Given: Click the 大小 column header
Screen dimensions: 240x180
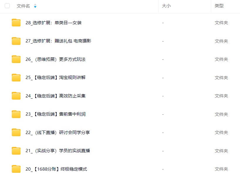Looking at the screenshot, I should click(x=166, y=6).
